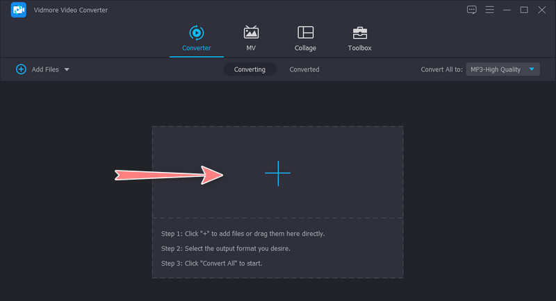This screenshot has height=301, width=556.
Task: Close the Vidmore Video Converter window
Action: click(541, 10)
